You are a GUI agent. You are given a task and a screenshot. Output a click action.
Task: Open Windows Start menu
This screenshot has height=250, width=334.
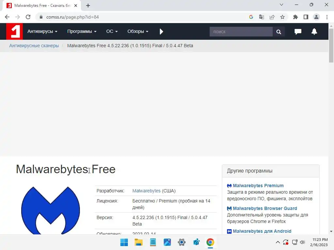(124, 242)
